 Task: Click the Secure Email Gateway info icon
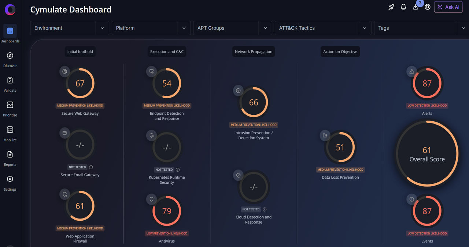point(91,167)
